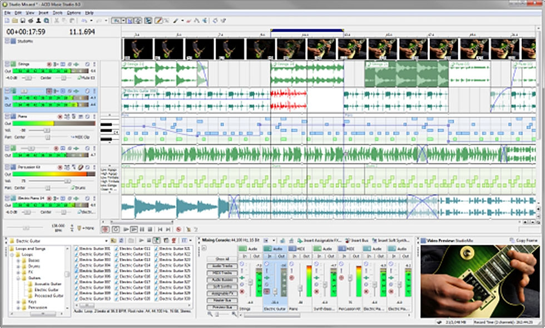
Task: Open the Edit menu
Action: 18,13
